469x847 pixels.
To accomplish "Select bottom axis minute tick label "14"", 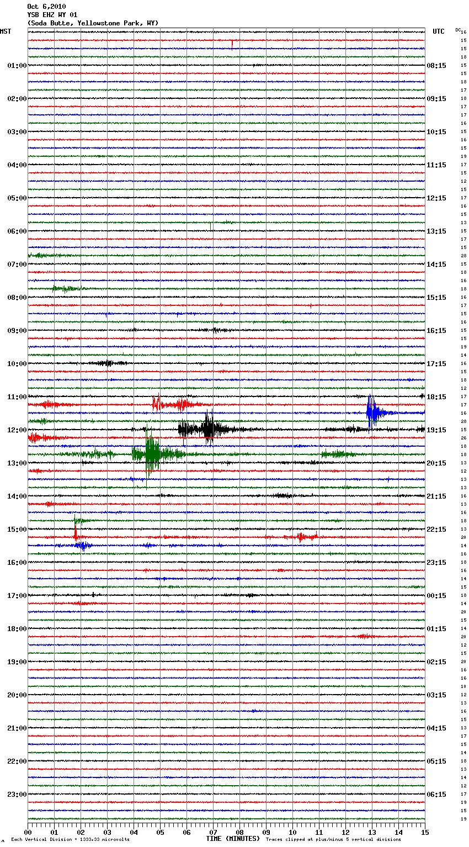I will click(x=399, y=832).
